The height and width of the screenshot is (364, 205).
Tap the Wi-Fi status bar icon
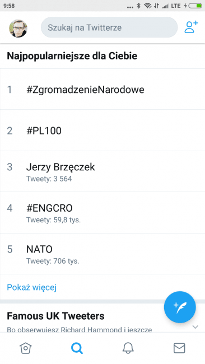(x=148, y=6)
